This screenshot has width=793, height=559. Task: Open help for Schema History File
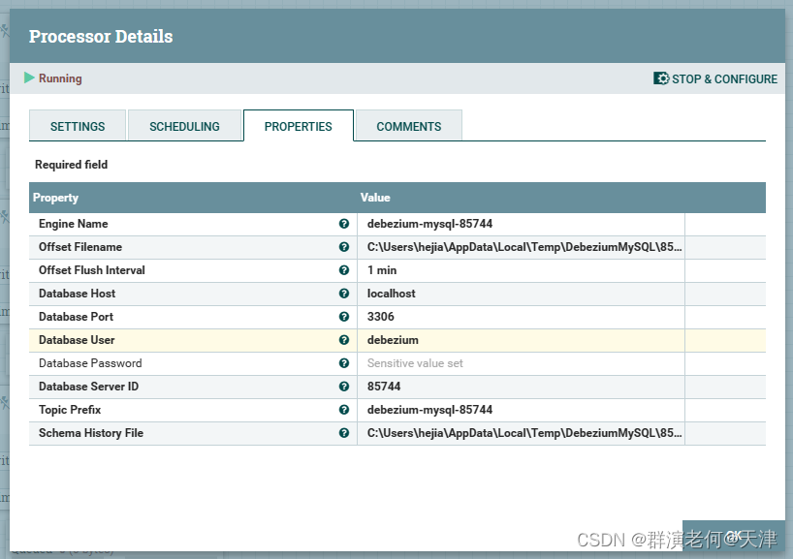click(344, 433)
